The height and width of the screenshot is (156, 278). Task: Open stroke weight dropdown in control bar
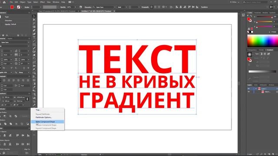tap(40, 7)
